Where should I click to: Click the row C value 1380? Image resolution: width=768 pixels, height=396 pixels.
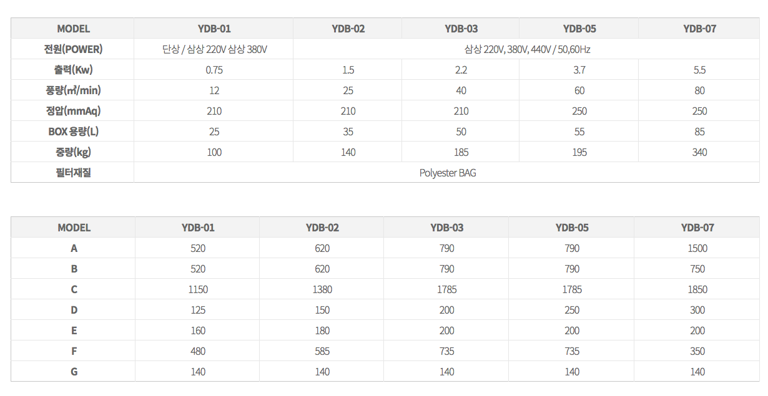[x=322, y=289]
